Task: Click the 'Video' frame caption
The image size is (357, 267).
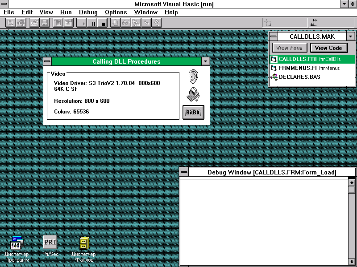Action: click(x=58, y=74)
